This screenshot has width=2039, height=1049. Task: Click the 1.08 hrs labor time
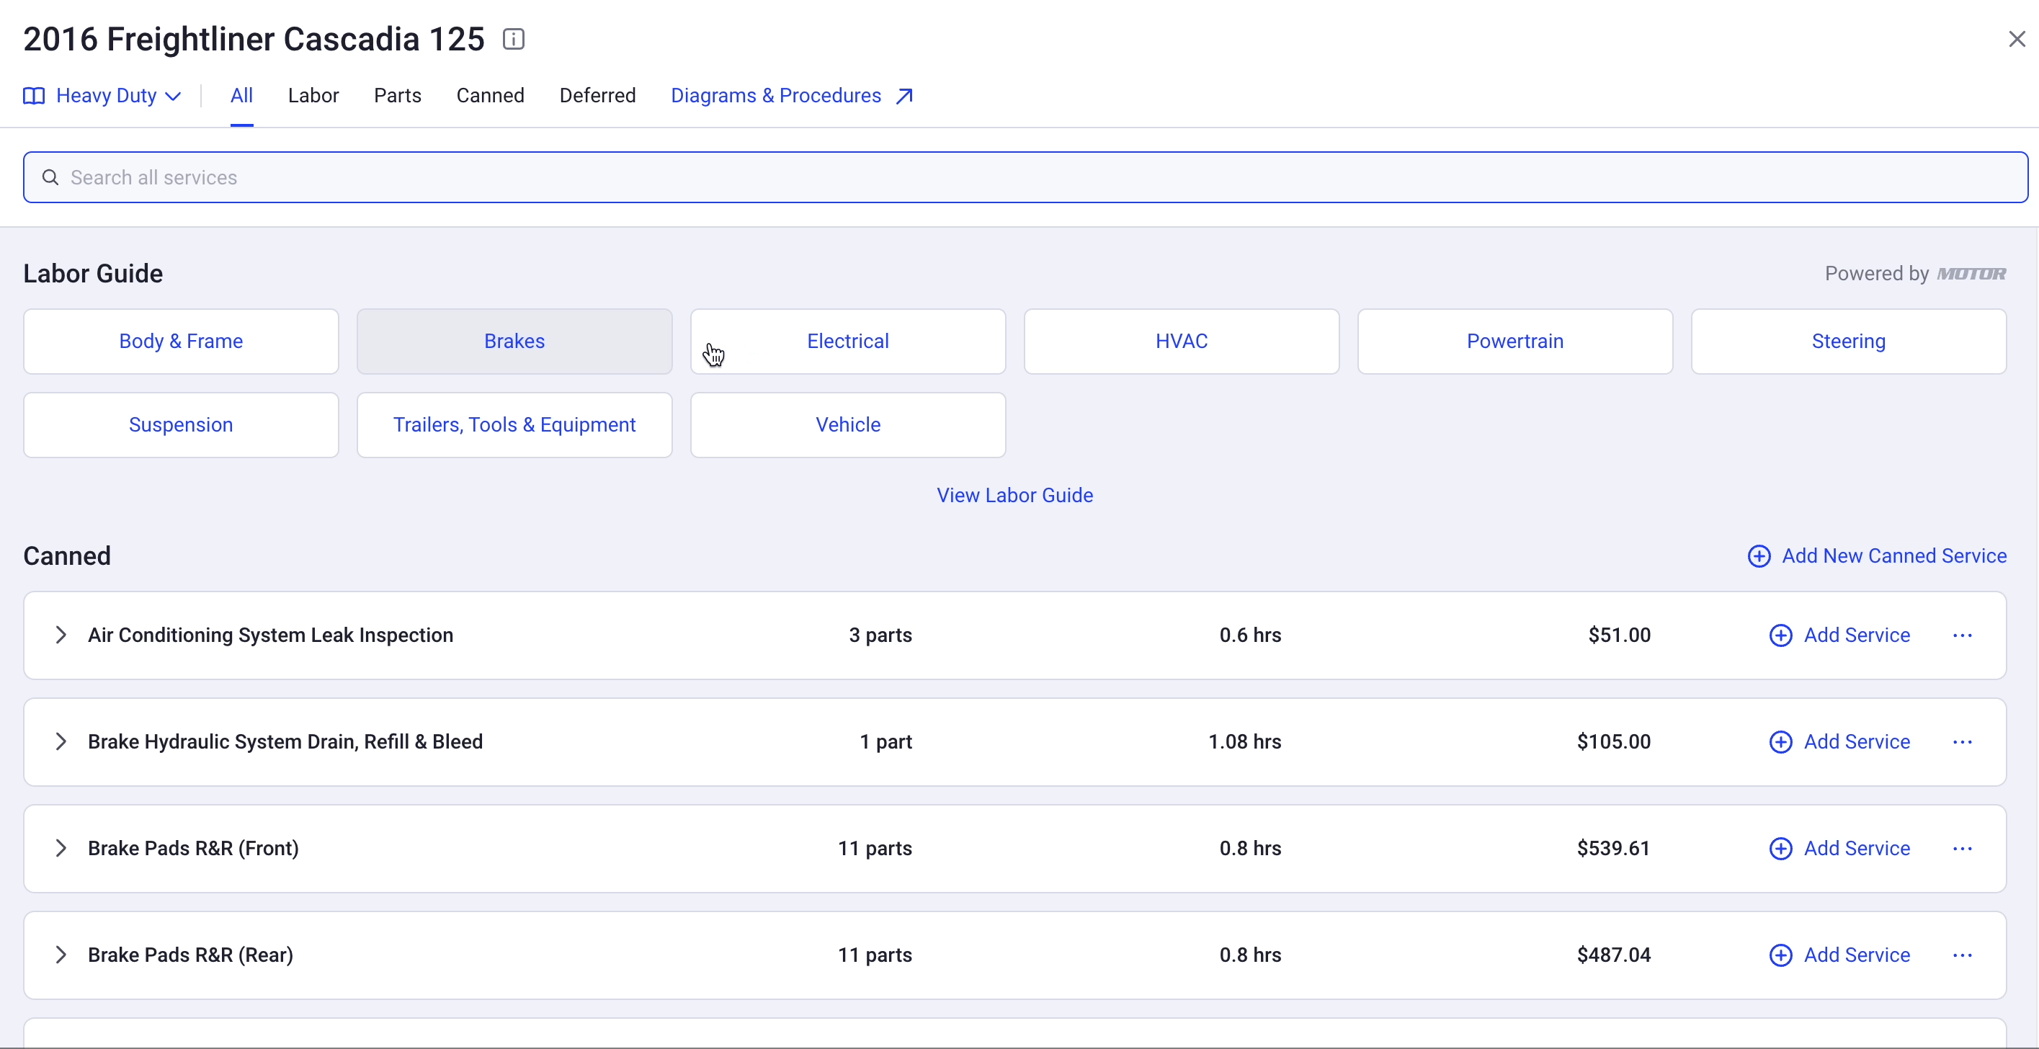(1244, 742)
